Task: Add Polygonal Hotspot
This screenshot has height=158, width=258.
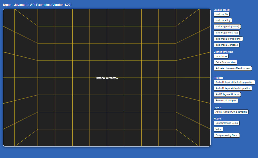Action: point(227,94)
